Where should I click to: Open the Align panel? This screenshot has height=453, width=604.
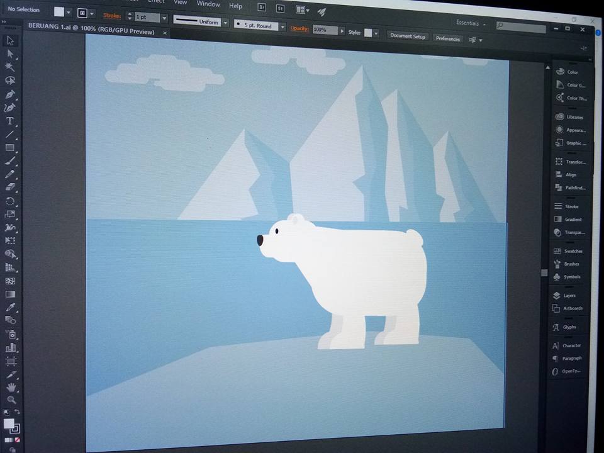coord(566,174)
